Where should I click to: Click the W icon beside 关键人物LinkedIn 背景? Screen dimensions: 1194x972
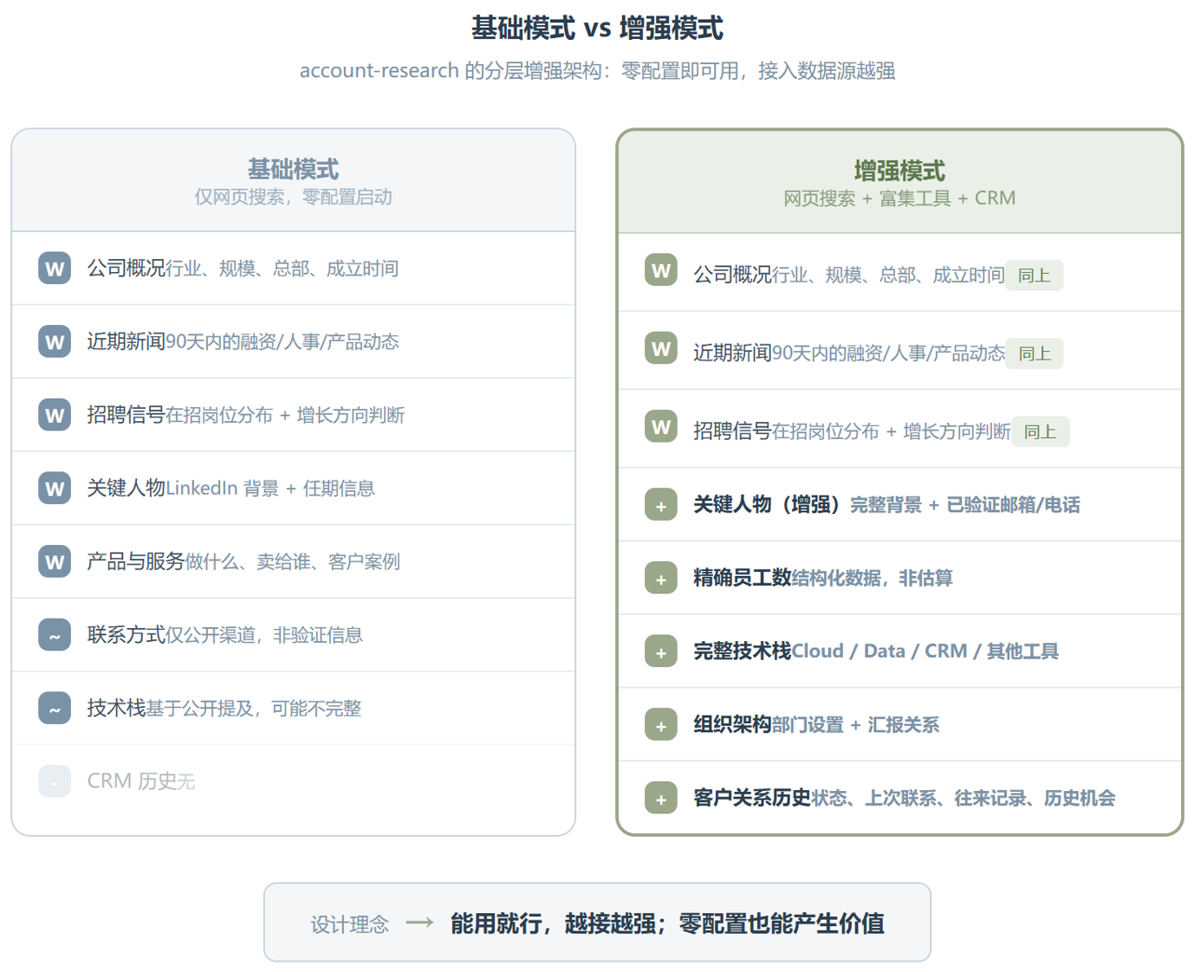pyautogui.click(x=55, y=488)
